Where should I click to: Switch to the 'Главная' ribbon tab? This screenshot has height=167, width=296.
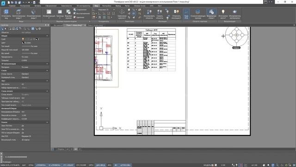[12, 6]
